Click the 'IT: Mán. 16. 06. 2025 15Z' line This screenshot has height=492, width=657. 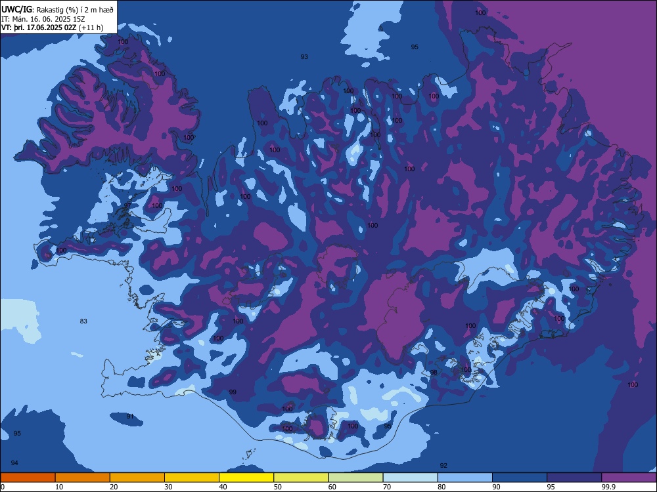tap(43, 19)
